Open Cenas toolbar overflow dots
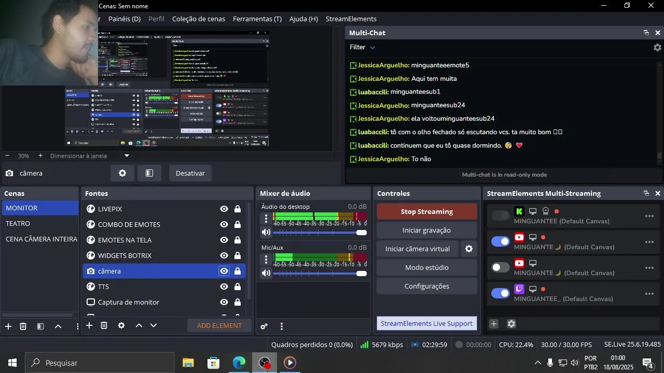 77,326
